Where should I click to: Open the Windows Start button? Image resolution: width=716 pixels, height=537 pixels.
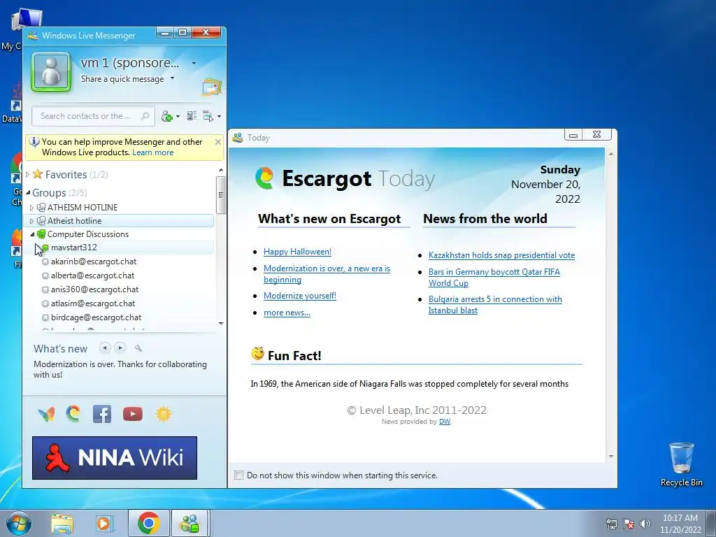tap(18, 523)
